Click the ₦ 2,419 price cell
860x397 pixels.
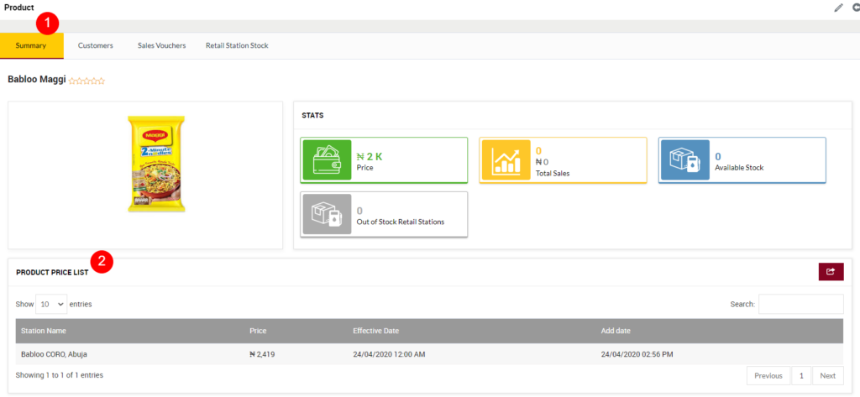click(262, 354)
